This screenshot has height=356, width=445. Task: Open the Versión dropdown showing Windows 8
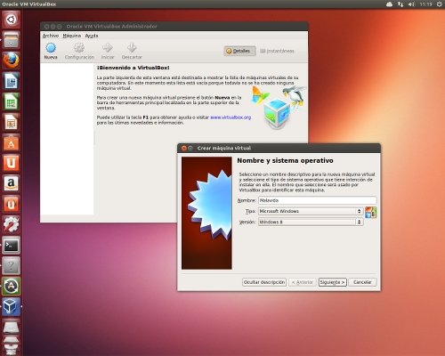311,222
